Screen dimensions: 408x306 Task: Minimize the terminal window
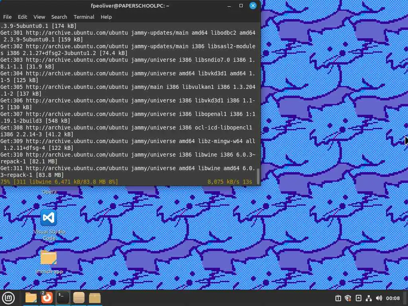click(x=229, y=6)
